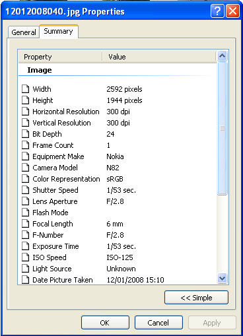Select the Focal Length value 6 mm
This screenshot has height=336, width=243.
click(x=115, y=224)
